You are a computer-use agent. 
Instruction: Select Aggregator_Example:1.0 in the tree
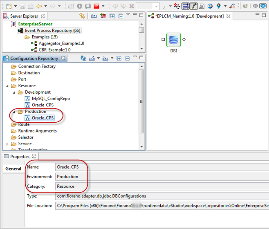[x=61, y=43]
